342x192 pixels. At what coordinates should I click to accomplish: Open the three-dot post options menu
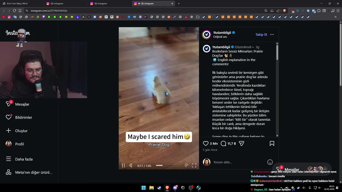point(272,34)
